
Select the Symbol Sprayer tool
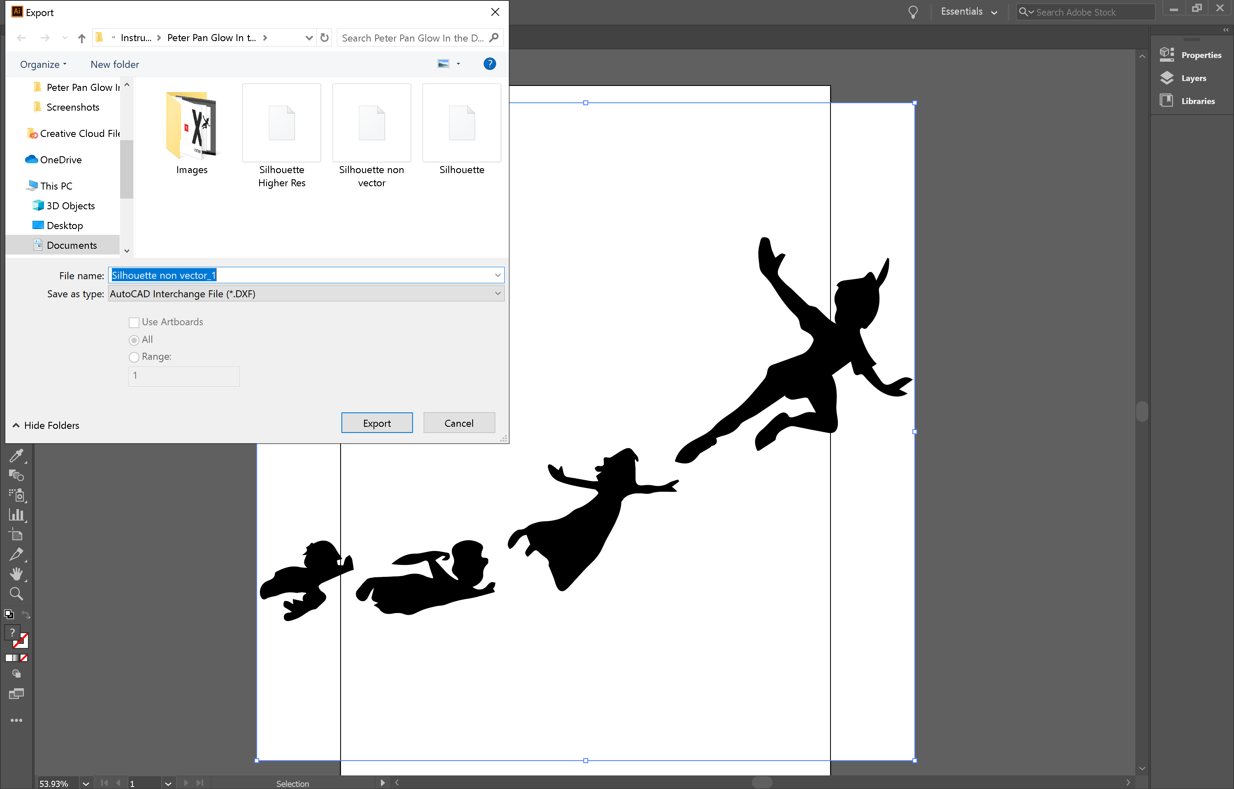pos(17,495)
